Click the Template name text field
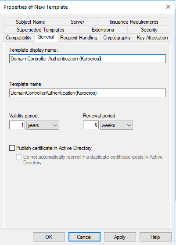Screen dimensions: 176x245 pos(87,93)
